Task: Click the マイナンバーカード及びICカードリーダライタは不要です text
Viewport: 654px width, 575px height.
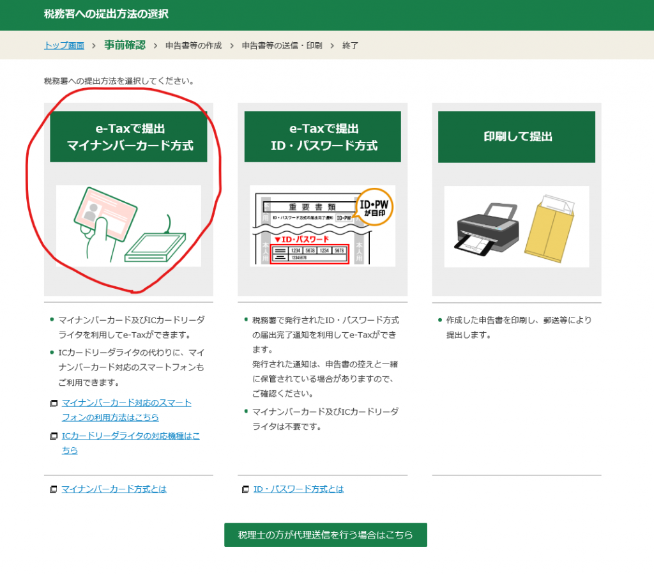Action: [325, 419]
